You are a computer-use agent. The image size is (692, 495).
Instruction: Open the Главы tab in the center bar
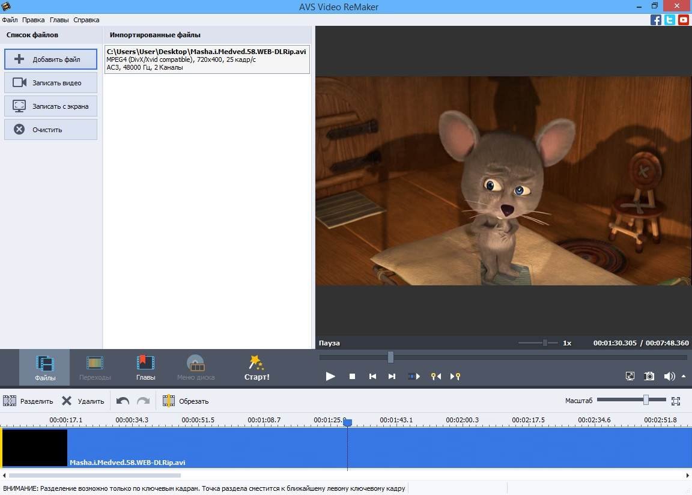(145, 368)
